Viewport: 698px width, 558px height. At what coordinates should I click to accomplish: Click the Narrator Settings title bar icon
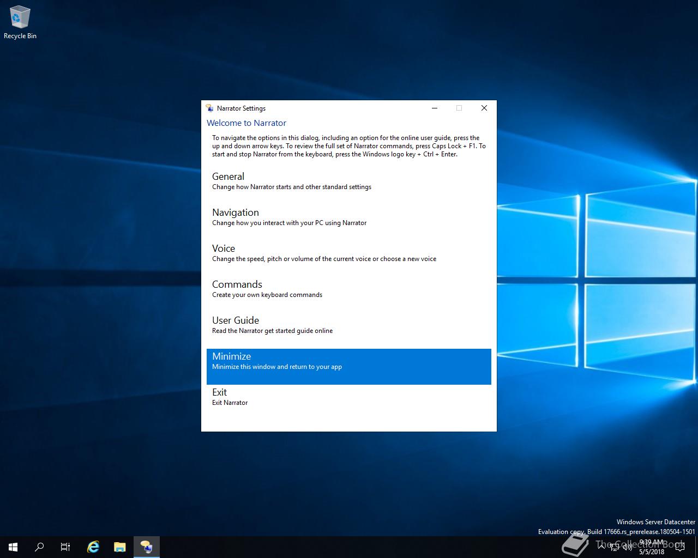point(209,108)
